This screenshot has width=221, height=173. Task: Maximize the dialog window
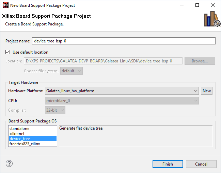click(x=197, y=5)
